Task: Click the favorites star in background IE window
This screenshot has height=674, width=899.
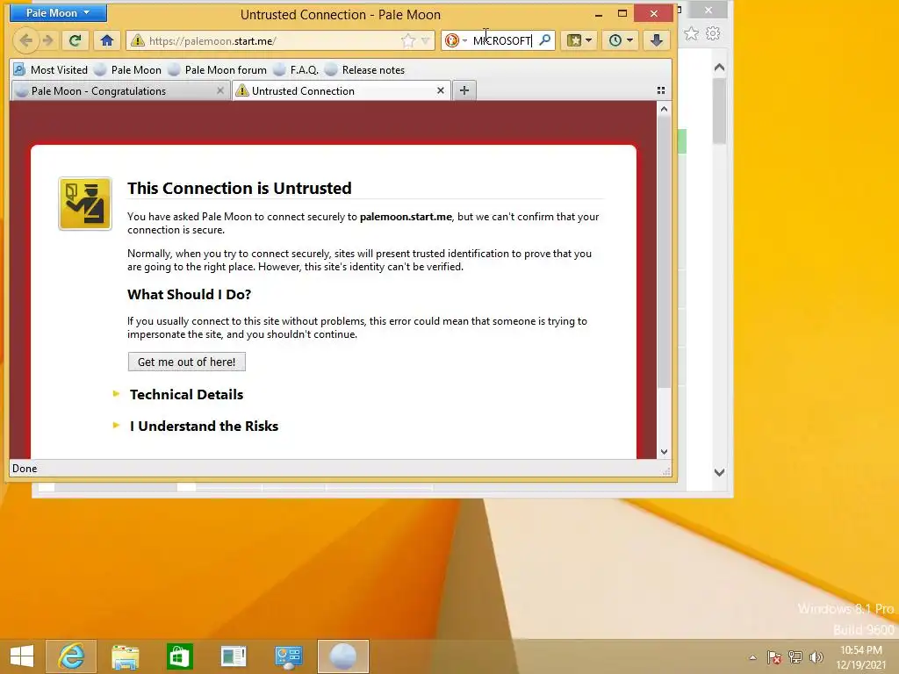Action: 692,33
